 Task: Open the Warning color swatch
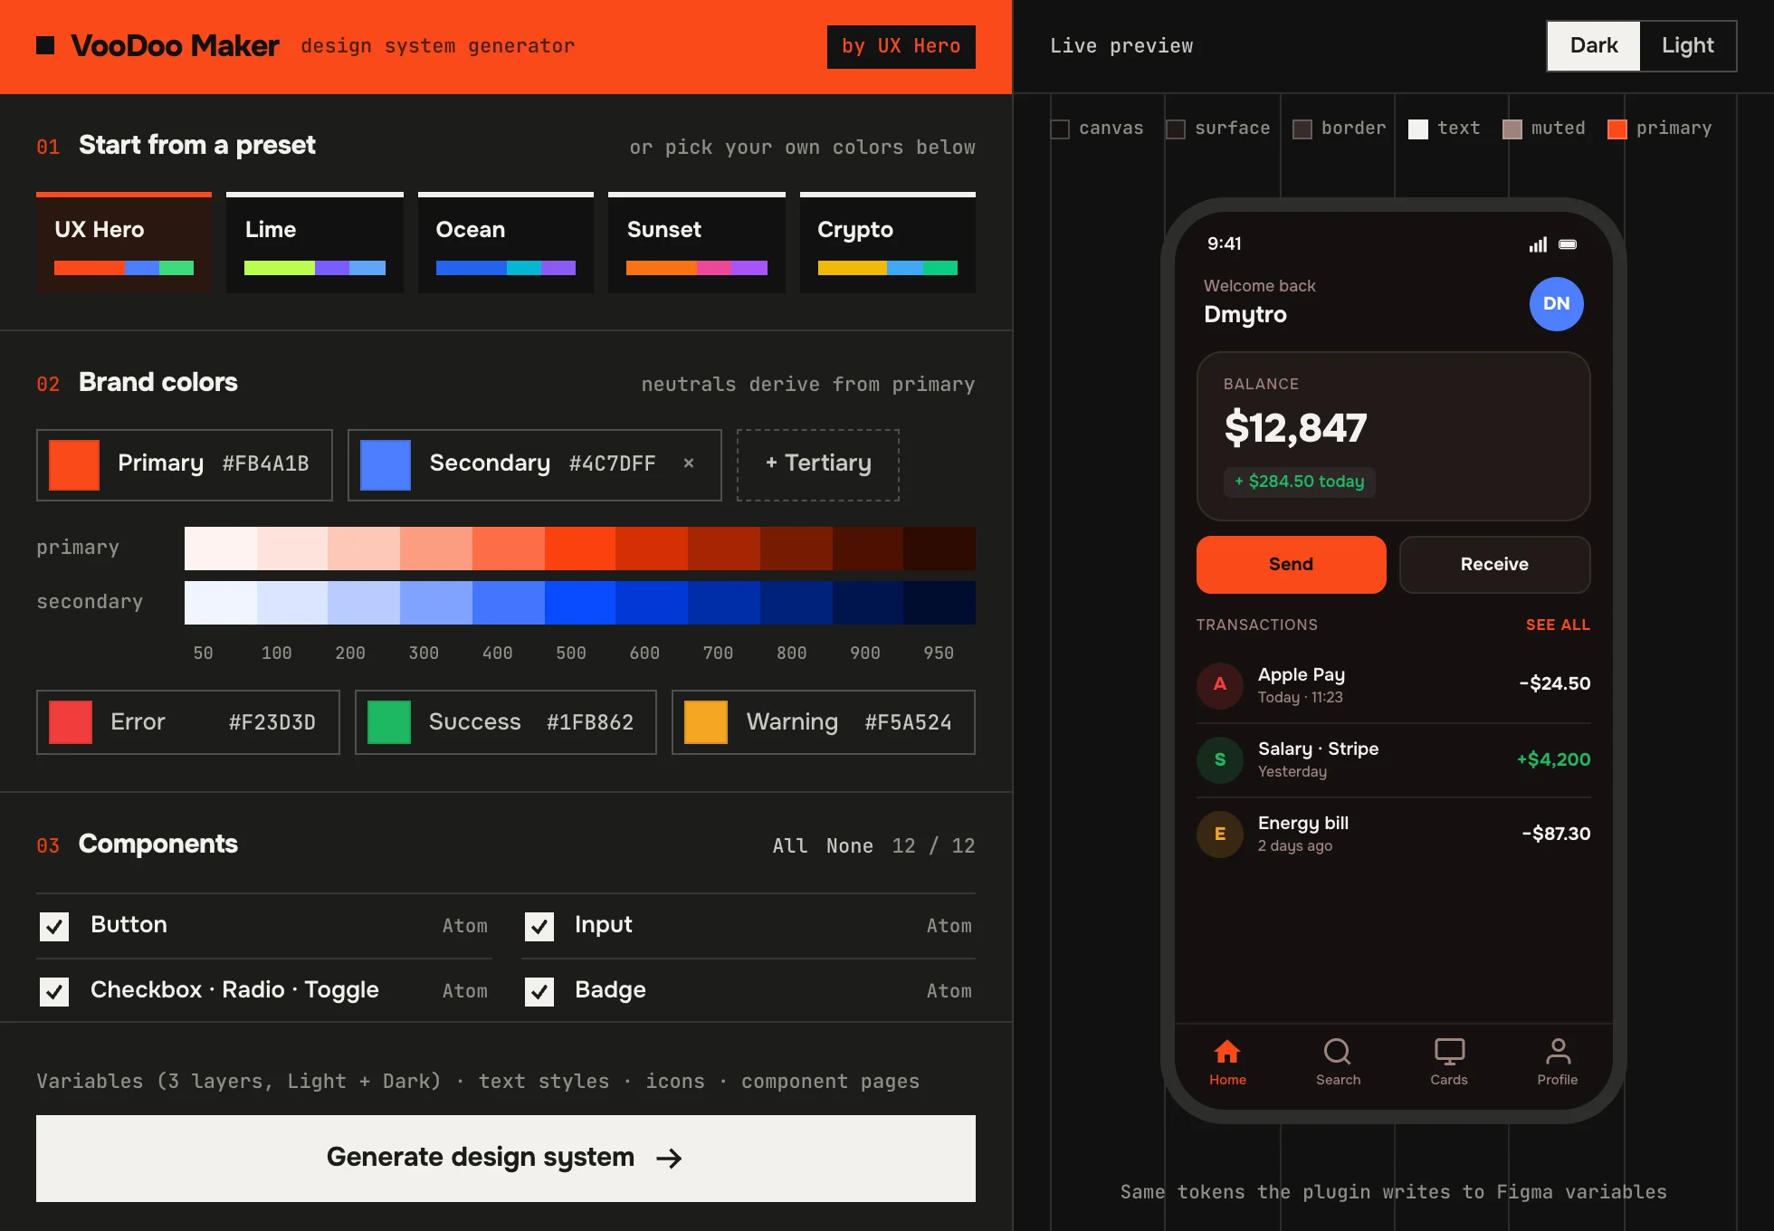click(706, 722)
